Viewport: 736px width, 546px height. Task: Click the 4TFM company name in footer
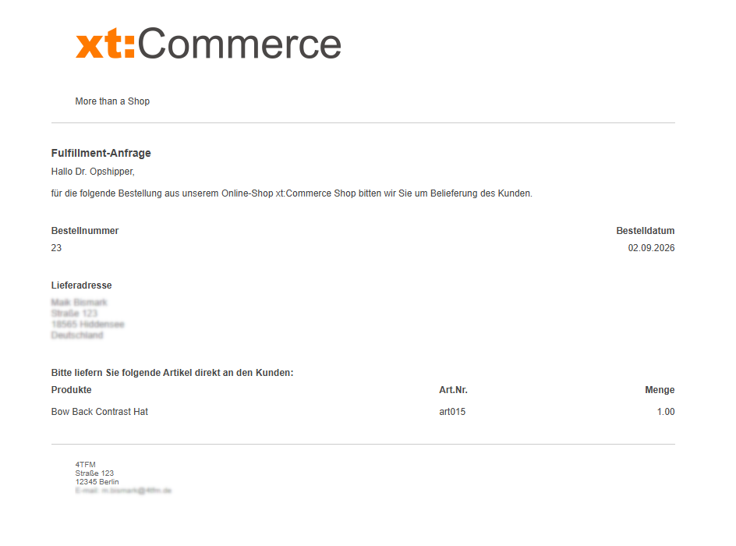[86, 465]
